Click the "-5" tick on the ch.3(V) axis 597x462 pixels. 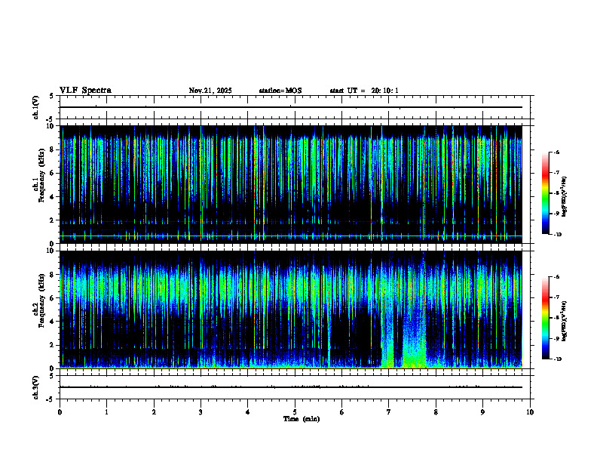click(x=51, y=399)
